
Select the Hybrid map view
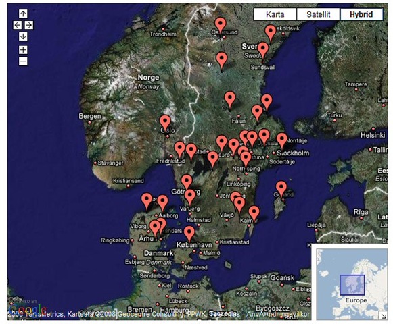pyautogui.click(x=361, y=14)
